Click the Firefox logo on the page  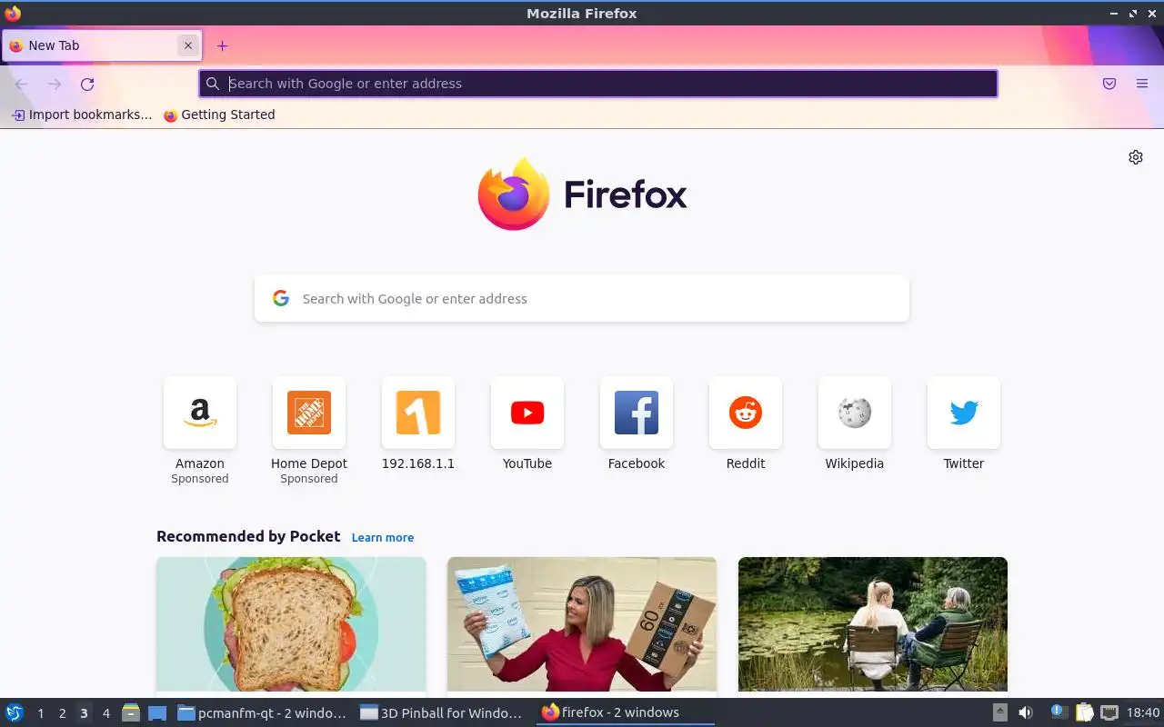pyautogui.click(x=582, y=194)
